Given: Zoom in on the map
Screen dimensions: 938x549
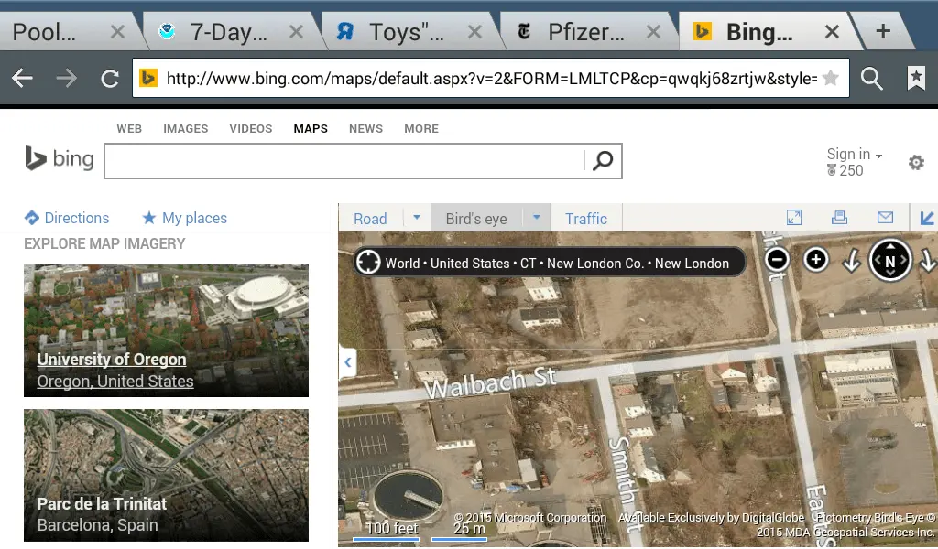Looking at the screenshot, I should coord(814,259).
